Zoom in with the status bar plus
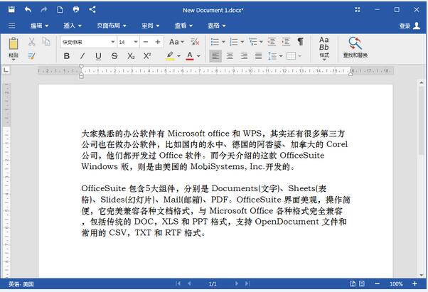This screenshot has width=428, height=292. [414, 283]
